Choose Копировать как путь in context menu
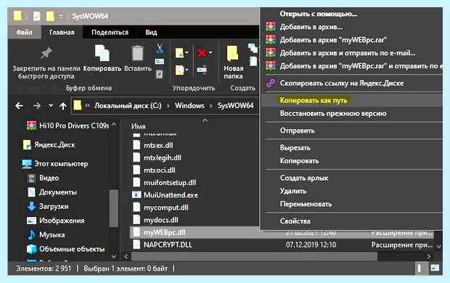The height and width of the screenshot is (283, 450). click(351, 100)
